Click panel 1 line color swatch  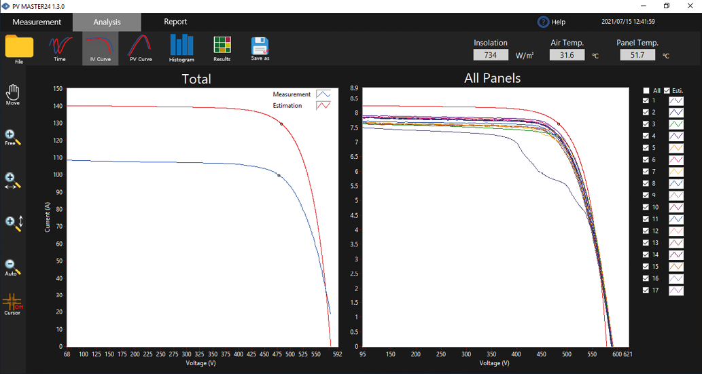(675, 100)
